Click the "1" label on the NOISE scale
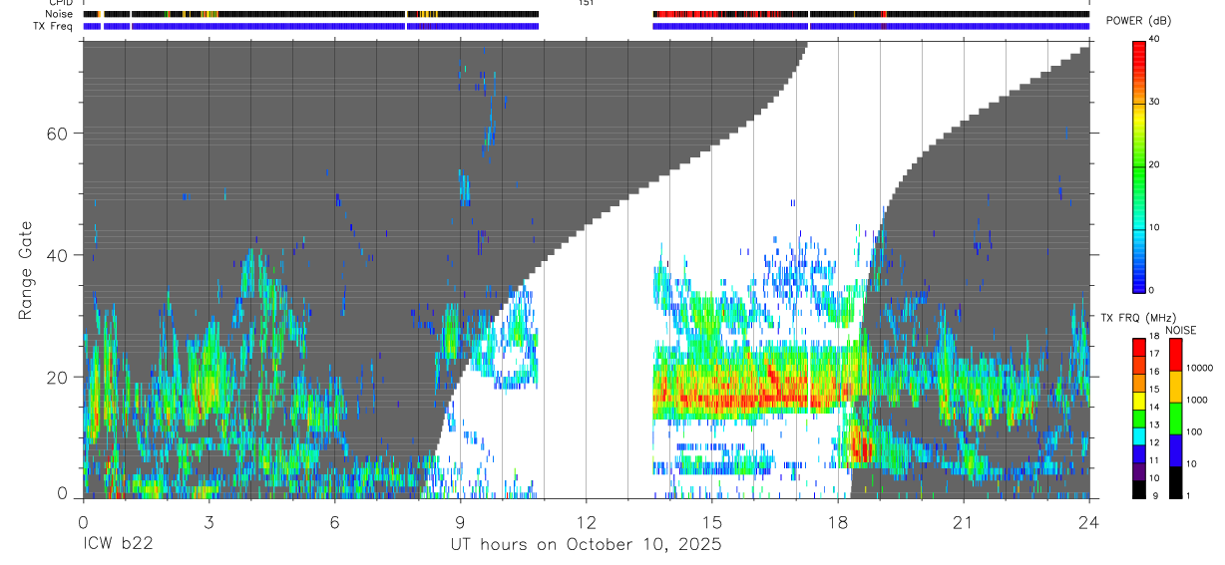Image resolution: width=1225 pixels, height=565 pixels. point(1188,495)
